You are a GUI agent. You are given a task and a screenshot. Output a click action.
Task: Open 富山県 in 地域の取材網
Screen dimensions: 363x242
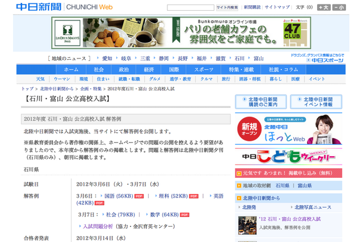pyautogui.click(x=305, y=186)
